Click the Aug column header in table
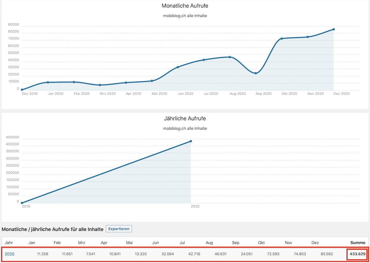This screenshot has width=370, height=263. pyautogui.click(x=209, y=242)
